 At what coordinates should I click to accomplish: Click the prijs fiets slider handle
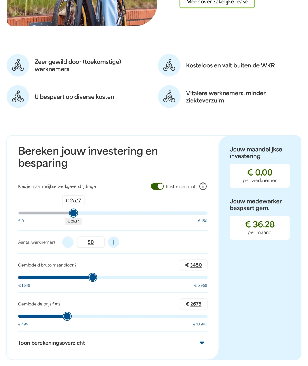tap(67, 316)
